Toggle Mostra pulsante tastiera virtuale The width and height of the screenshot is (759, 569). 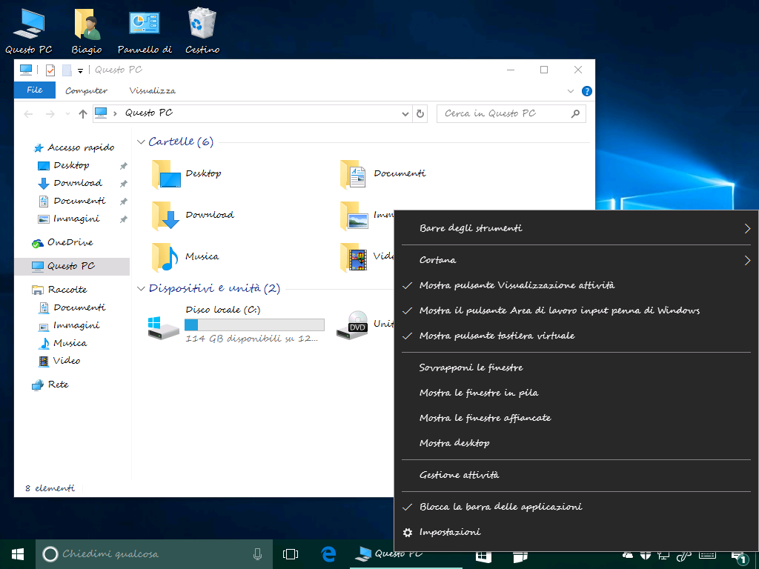click(x=577, y=336)
